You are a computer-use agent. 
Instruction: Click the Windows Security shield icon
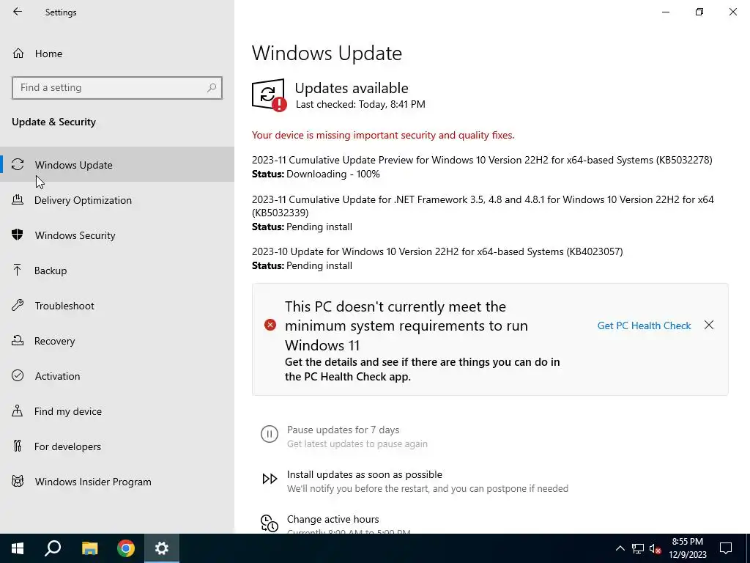pyautogui.click(x=18, y=235)
